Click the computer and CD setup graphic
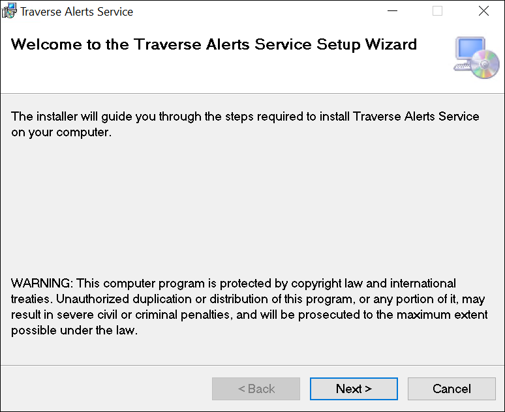This screenshot has width=505, height=412. 476,58
